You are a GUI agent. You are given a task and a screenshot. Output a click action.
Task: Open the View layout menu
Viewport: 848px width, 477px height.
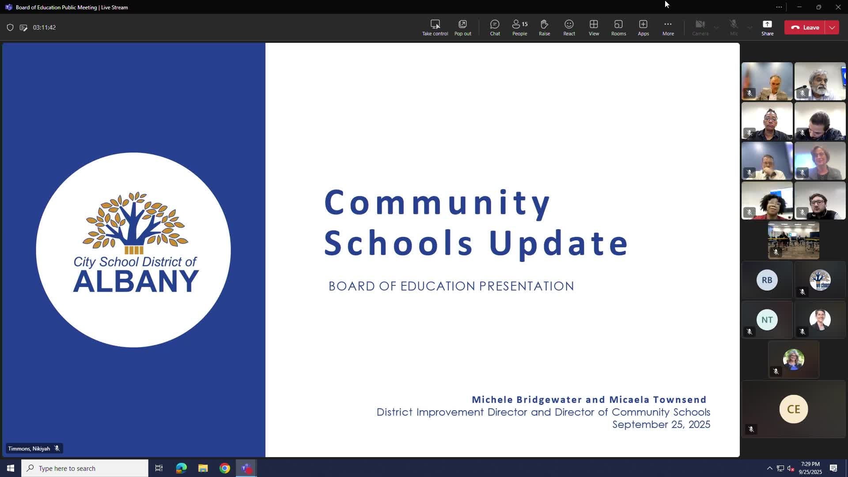594,27
